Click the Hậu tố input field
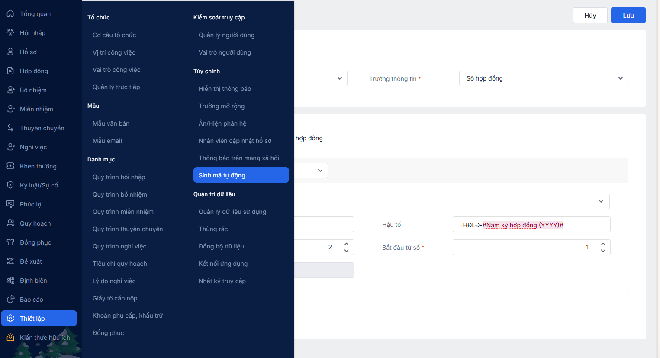The image size is (660, 358). [531, 225]
